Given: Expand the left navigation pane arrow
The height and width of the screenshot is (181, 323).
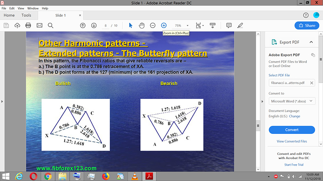Looking at the screenshot, I should 2,101.
